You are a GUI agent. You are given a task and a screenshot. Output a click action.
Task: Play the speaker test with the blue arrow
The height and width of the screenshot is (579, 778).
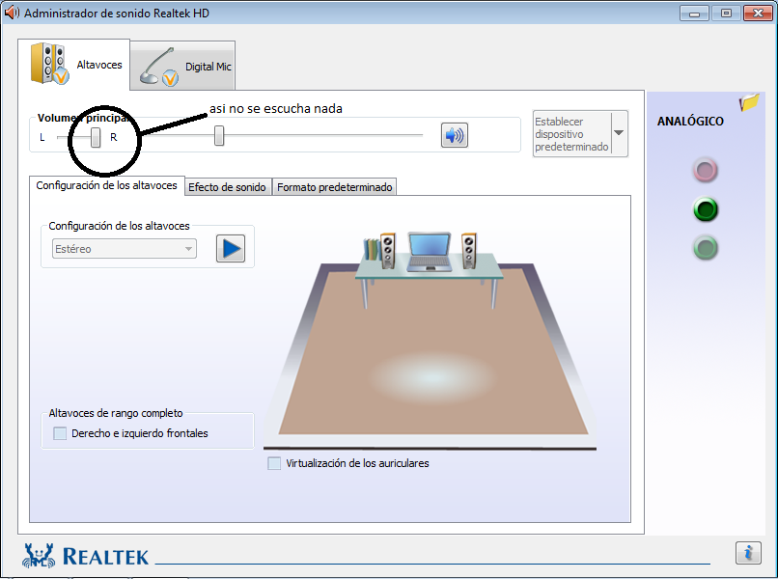pos(231,249)
